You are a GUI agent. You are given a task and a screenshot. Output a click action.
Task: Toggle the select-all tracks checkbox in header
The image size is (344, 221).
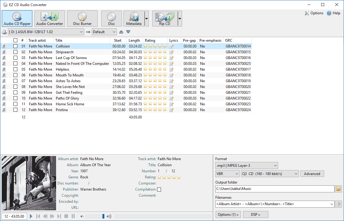pyautogui.click(x=15, y=40)
